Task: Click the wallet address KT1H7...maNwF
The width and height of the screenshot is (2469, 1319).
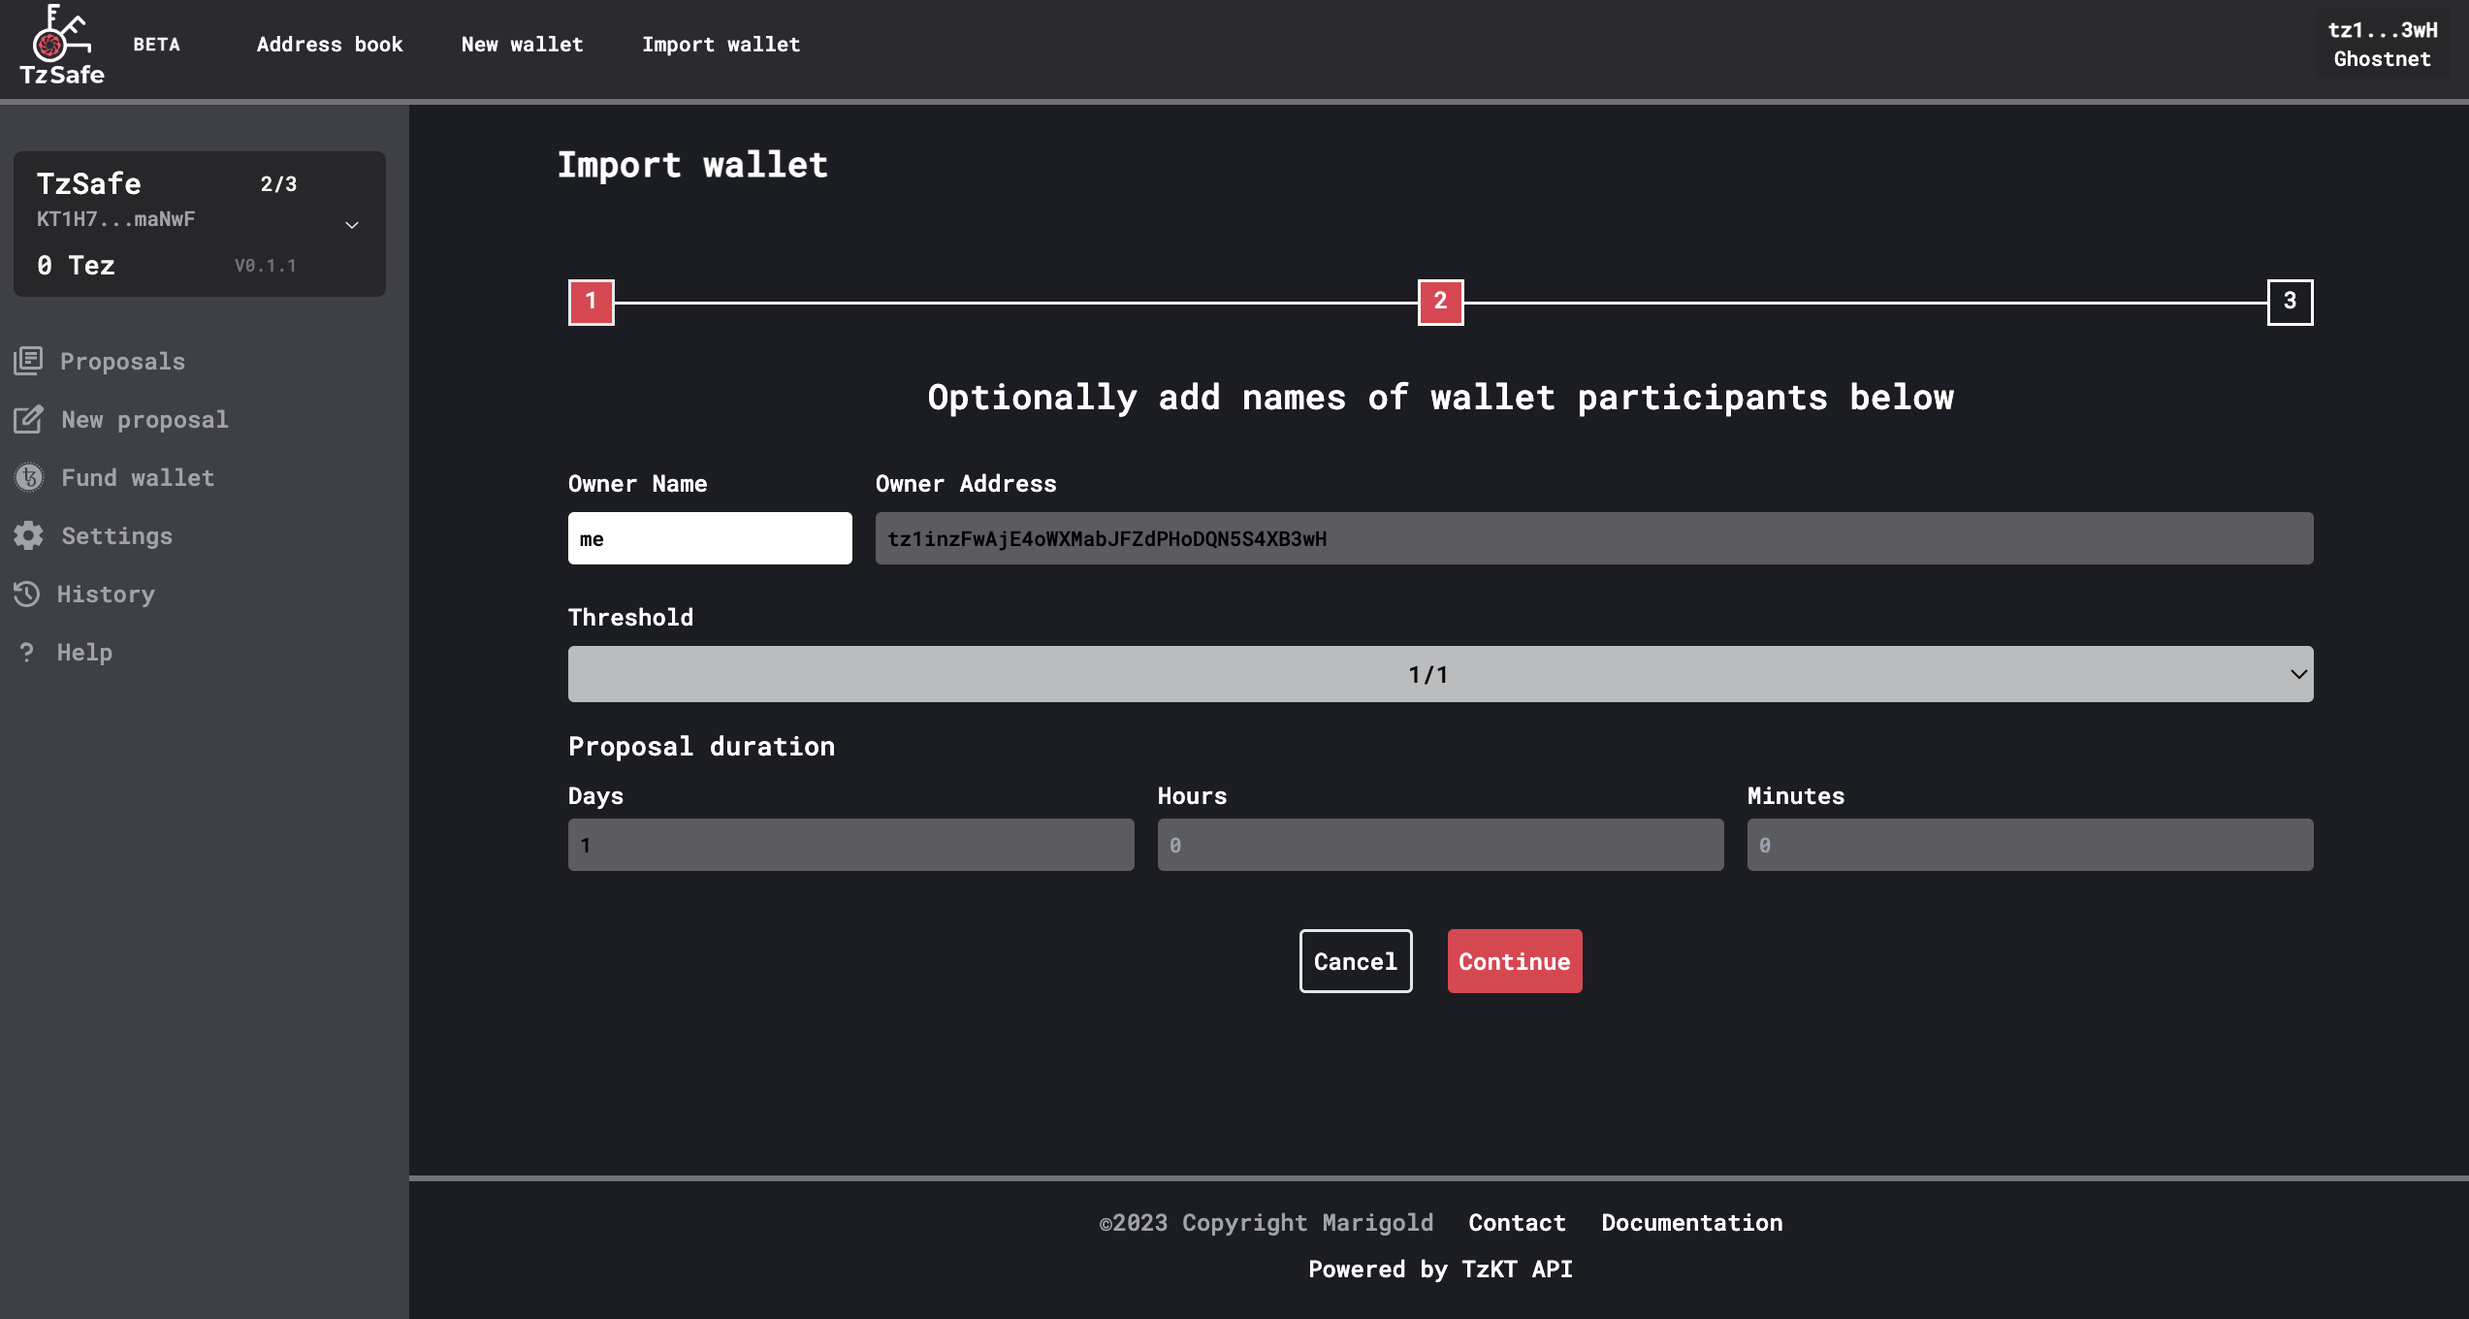Action: [115, 219]
